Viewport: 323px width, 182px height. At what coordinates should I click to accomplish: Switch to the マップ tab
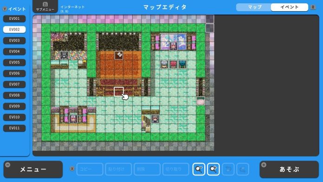(254, 7)
